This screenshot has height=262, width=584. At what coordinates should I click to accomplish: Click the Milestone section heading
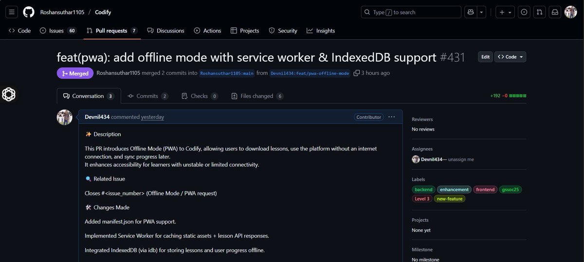pyautogui.click(x=422, y=250)
